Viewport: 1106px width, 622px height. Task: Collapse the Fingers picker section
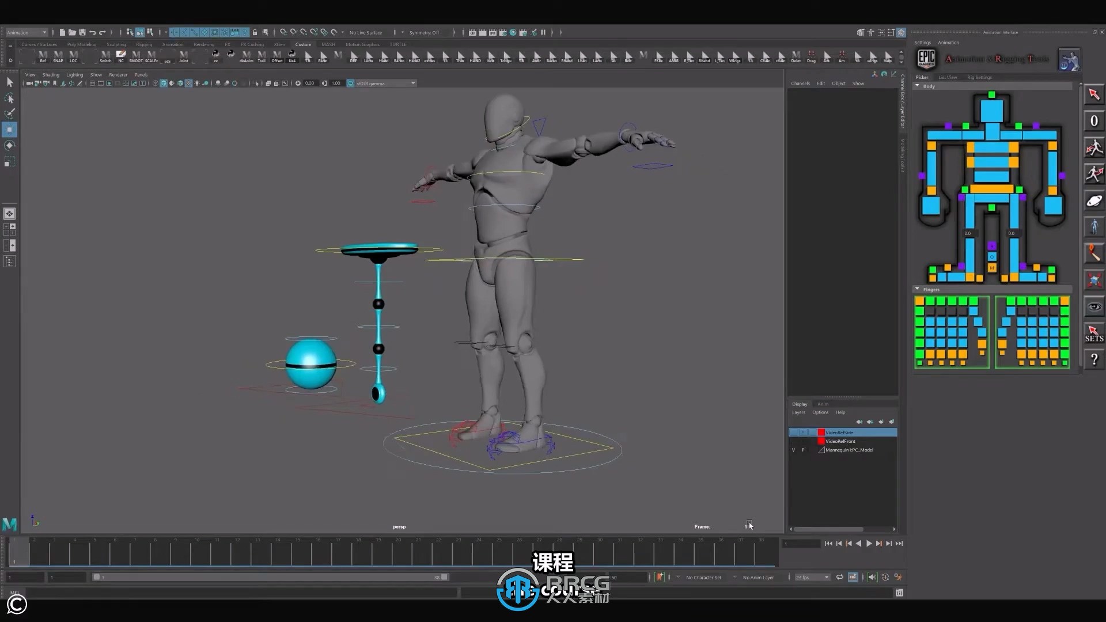[x=917, y=289]
